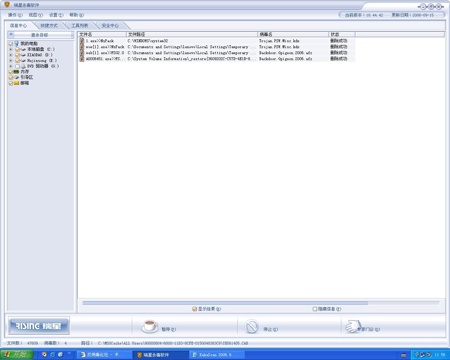Open 专家门诊 via the hand icon

point(353,326)
